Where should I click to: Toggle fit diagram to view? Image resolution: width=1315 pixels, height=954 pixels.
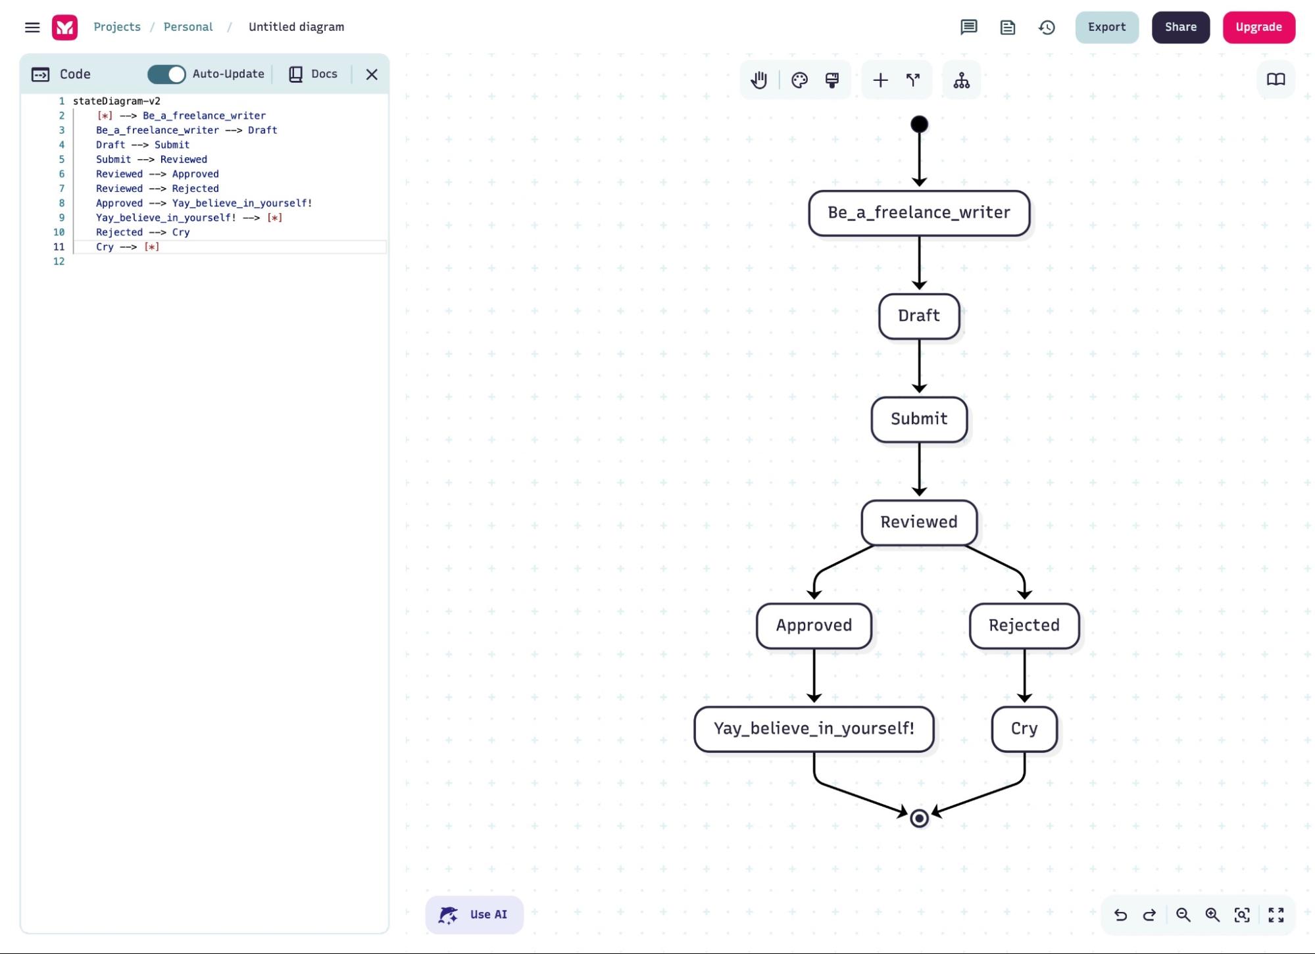tap(1243, 915)
